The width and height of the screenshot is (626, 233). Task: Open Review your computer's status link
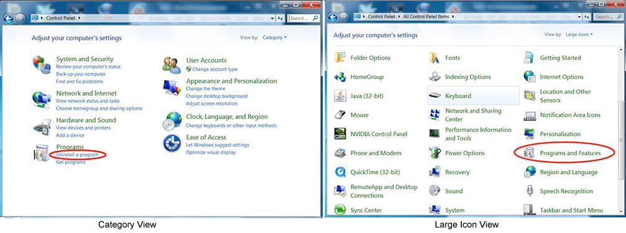point(88,66)
